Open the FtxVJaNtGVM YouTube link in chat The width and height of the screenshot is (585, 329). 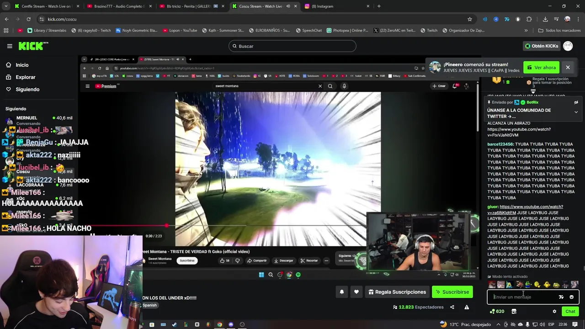pyautogui.click(x=519, y=132)
